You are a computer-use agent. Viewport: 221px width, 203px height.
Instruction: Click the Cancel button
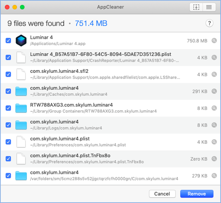pyautogui.click(x=162, y=194)
